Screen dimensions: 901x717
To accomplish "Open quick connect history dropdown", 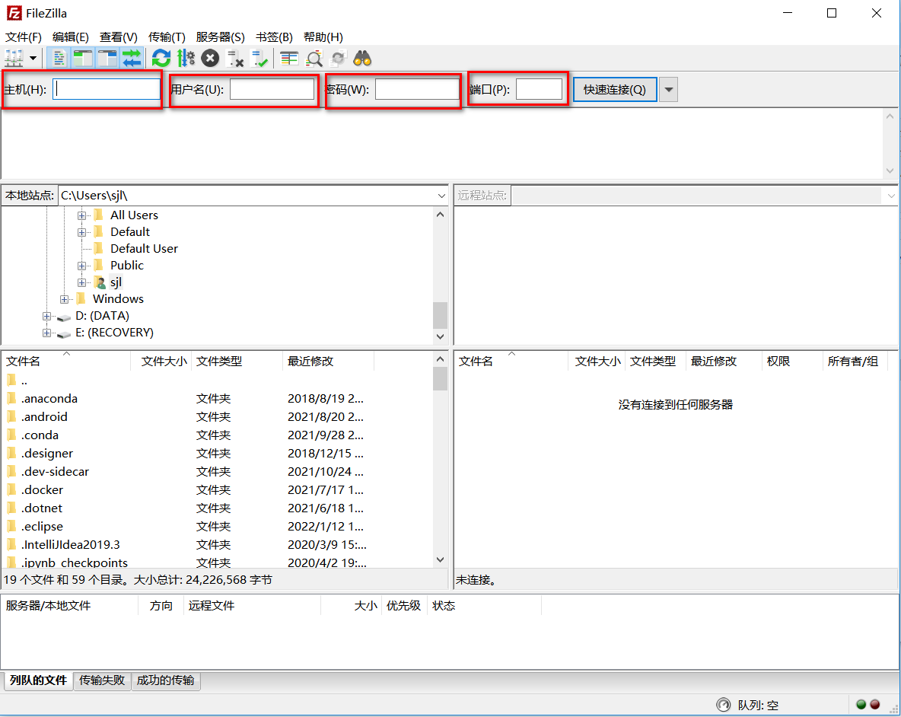I will point(668,90).
